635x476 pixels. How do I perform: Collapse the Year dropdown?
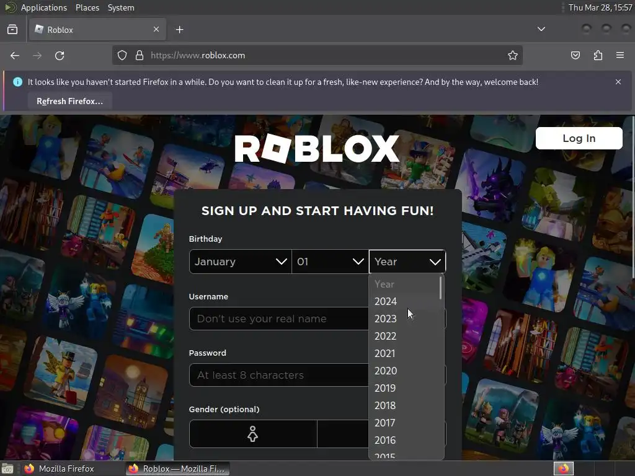(407, 262)
